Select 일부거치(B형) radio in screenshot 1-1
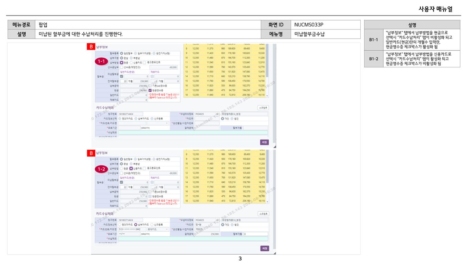The height and width of the screenshot is (263, 467). [x=135, y=53]
